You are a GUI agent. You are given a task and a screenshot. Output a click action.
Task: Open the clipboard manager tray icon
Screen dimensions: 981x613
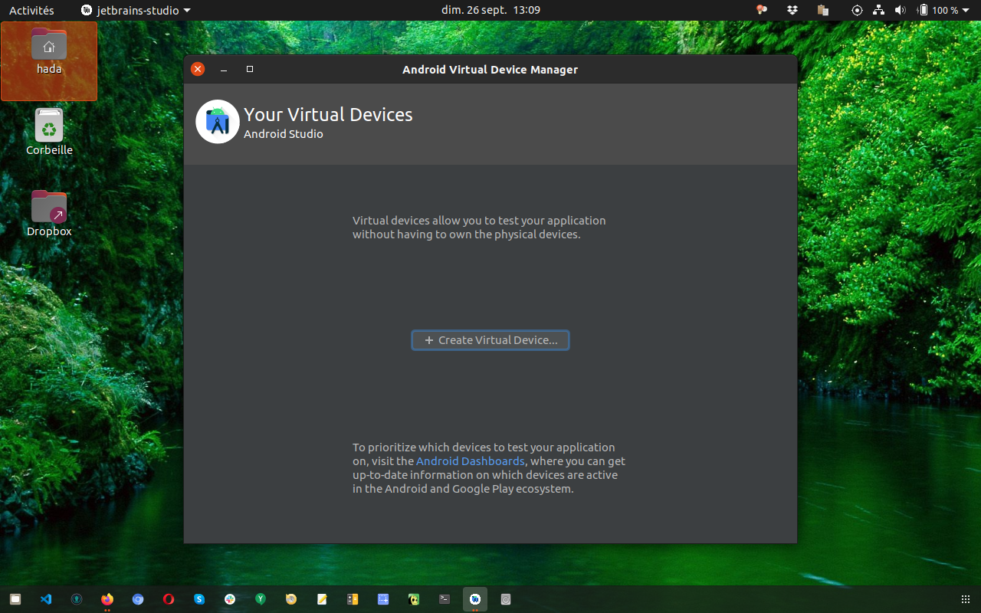(x=823, y=10)
